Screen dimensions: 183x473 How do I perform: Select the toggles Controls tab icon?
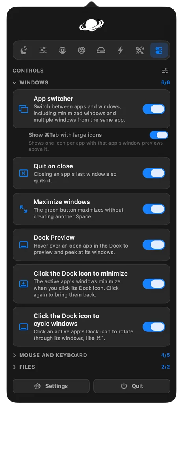159,50
